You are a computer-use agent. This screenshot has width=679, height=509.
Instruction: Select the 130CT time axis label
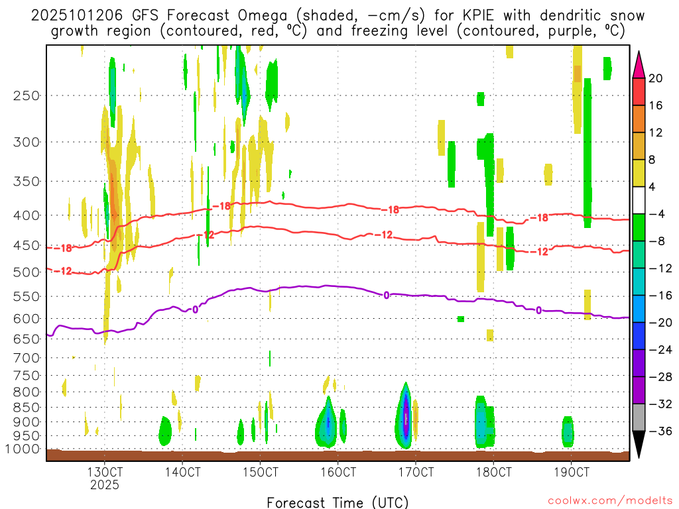(105, 473)
